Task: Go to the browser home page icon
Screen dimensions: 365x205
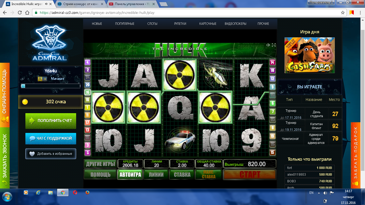Action: [x=27, y=13]
